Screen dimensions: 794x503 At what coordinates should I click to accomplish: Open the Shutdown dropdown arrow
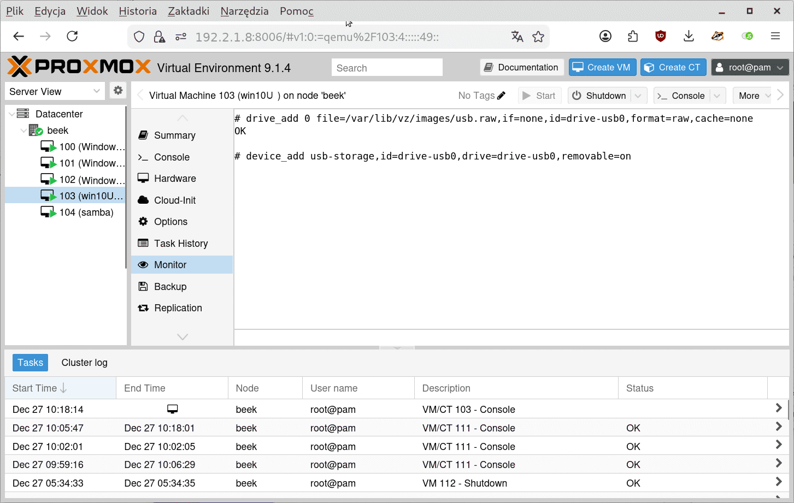[638, 95]
